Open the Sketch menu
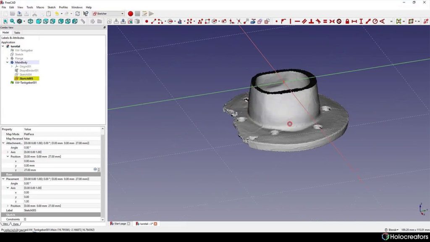The height and width of the screenshot is (242, 430). click(x=51, y=8)
